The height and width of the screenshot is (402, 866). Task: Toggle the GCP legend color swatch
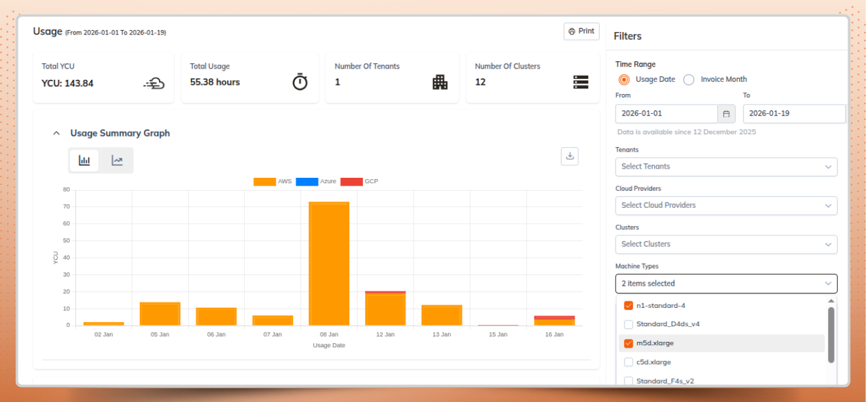[351, 181]
